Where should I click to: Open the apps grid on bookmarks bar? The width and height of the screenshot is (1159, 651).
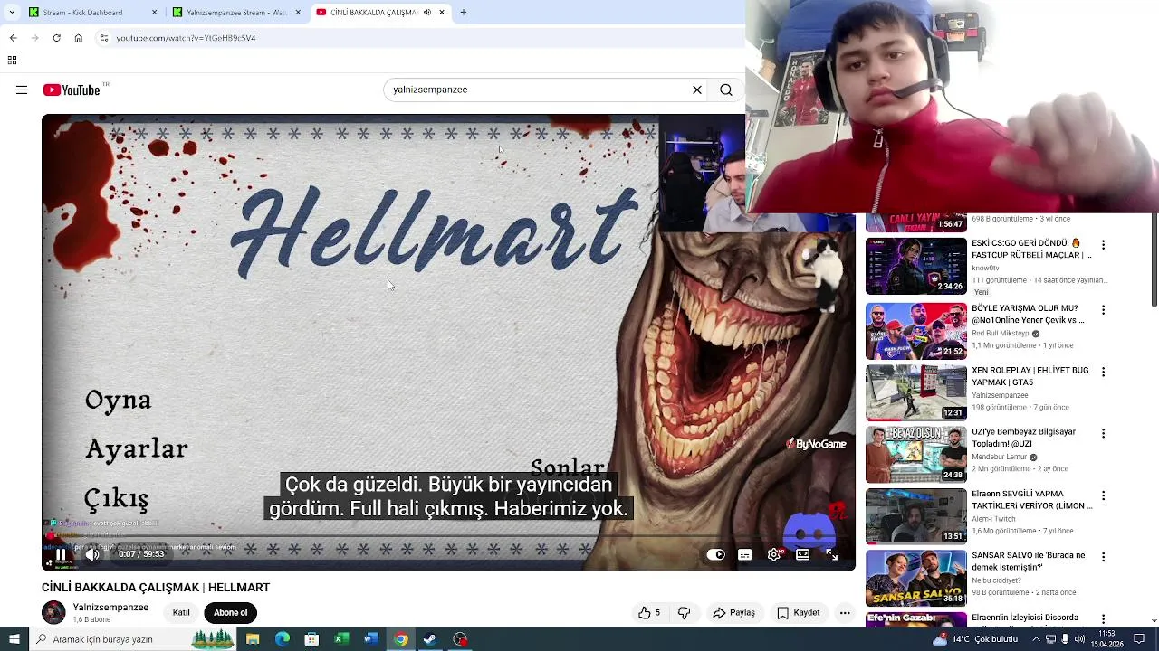(x=12, y=61)
